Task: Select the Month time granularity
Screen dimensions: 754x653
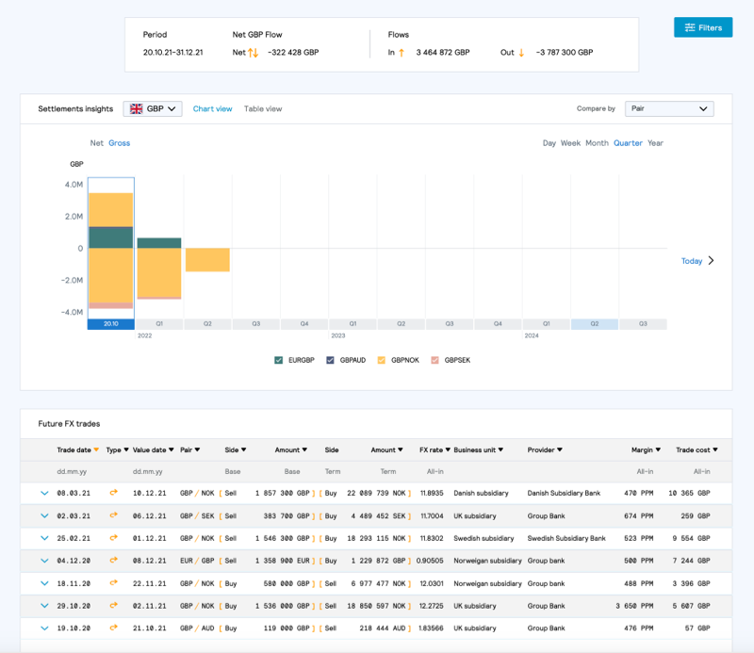Action: tap(596, 143)
